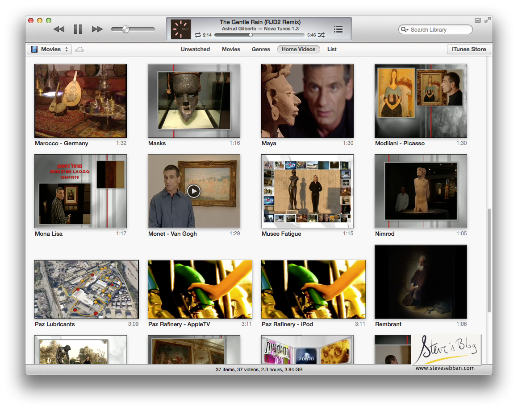Click the 'Maya' title label
Image resolution: width=518 pixels, height=410 pixels.
click(269, 143)
